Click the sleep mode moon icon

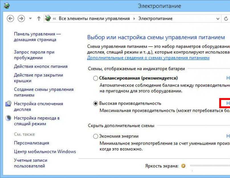8,118
